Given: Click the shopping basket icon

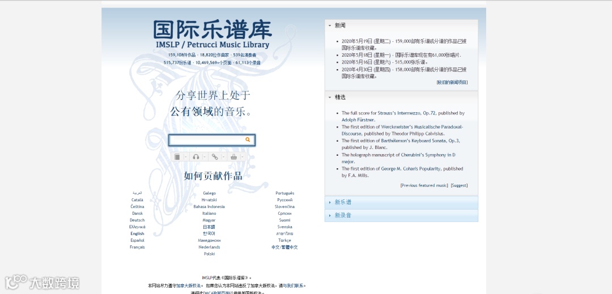Looking at the screenshot, I should [233, 157].
